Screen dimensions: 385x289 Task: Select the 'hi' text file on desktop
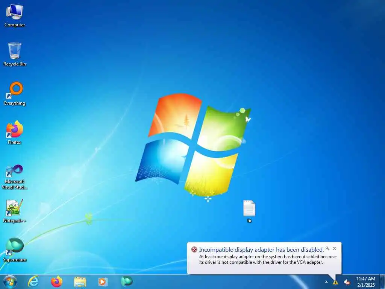pyautogui.click(x=249, y=211)
